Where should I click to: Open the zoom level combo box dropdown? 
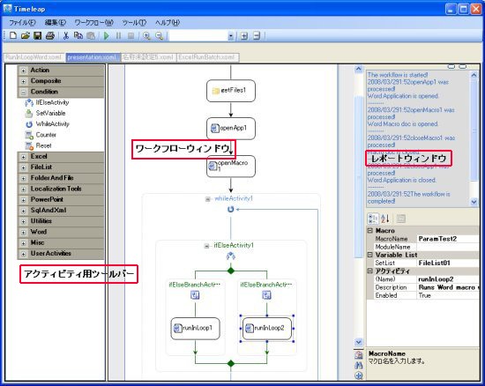tap(231, 36)
